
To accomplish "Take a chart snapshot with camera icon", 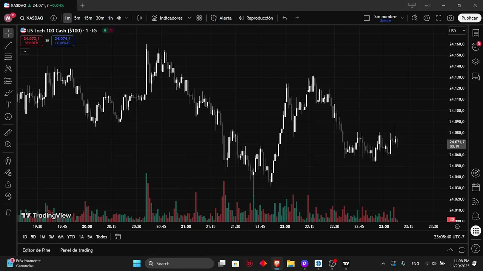I will pos(451,18).
